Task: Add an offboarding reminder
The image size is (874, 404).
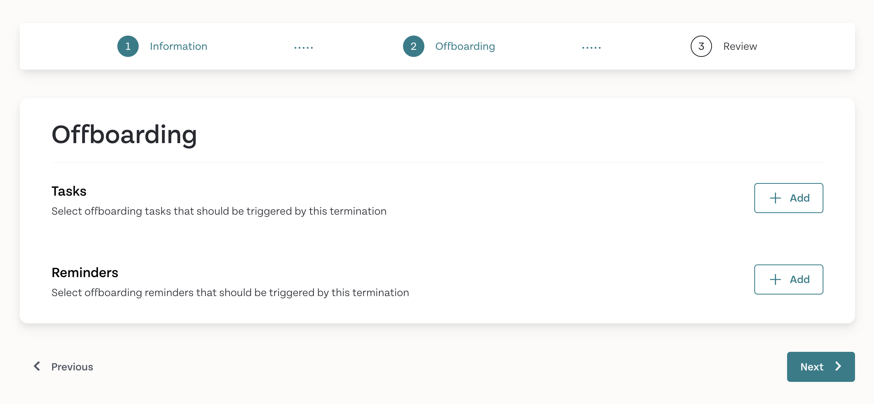Action: (x=789, y=279)
